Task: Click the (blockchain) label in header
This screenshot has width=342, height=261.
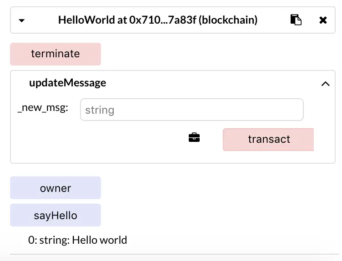Action: [x=228, y=20]
